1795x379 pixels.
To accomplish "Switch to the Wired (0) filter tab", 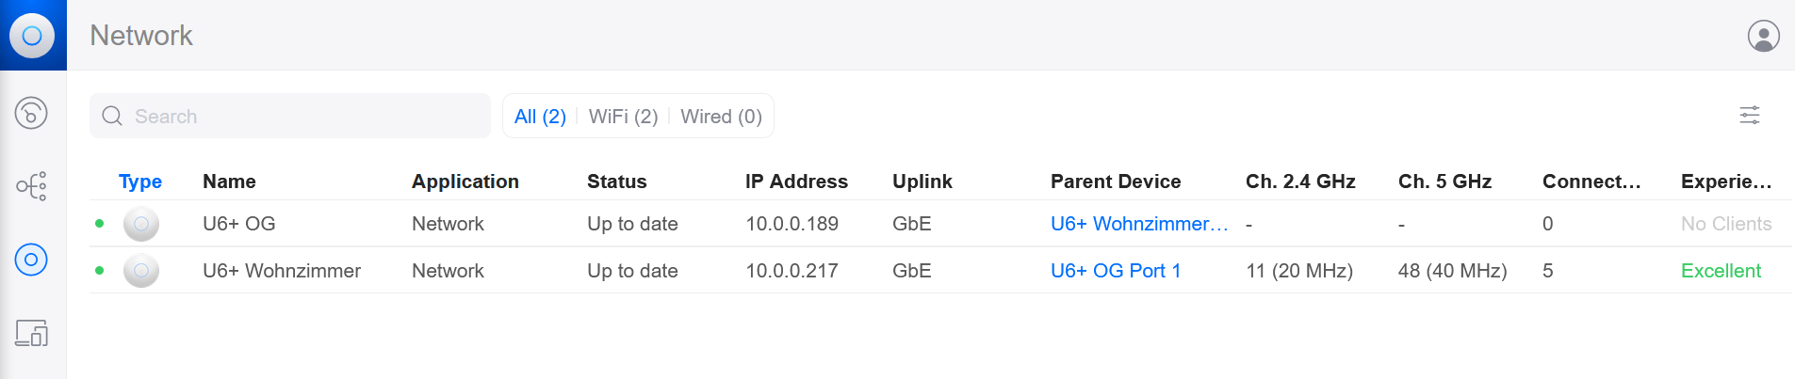I will click(x=721, y=117).
